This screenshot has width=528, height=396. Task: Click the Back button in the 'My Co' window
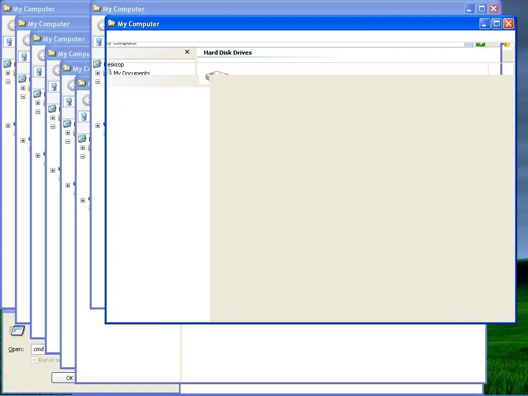coord(71,85)
